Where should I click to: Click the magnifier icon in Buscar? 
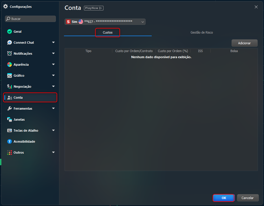(8, 19)
